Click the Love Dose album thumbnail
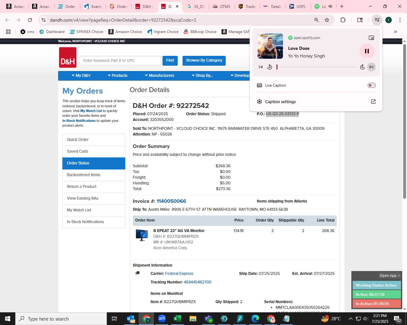 (270, 46)
